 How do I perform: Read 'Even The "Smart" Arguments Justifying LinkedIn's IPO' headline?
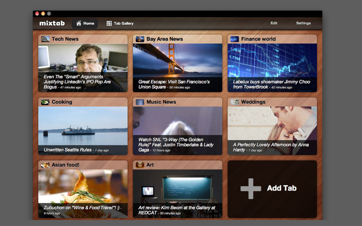click(77, 82)
